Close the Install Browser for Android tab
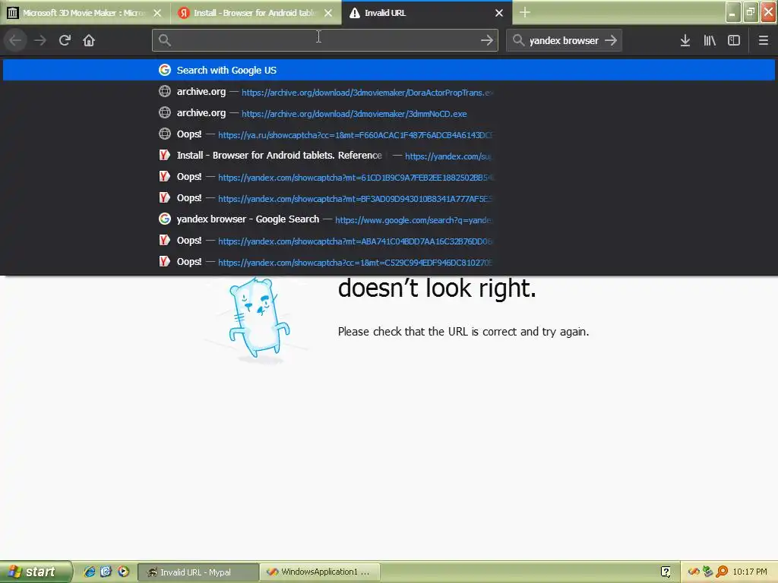Image resolution: width=778 pixels, height=583 pixels. (328, 13)
